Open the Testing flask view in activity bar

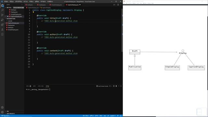[2, 30]
